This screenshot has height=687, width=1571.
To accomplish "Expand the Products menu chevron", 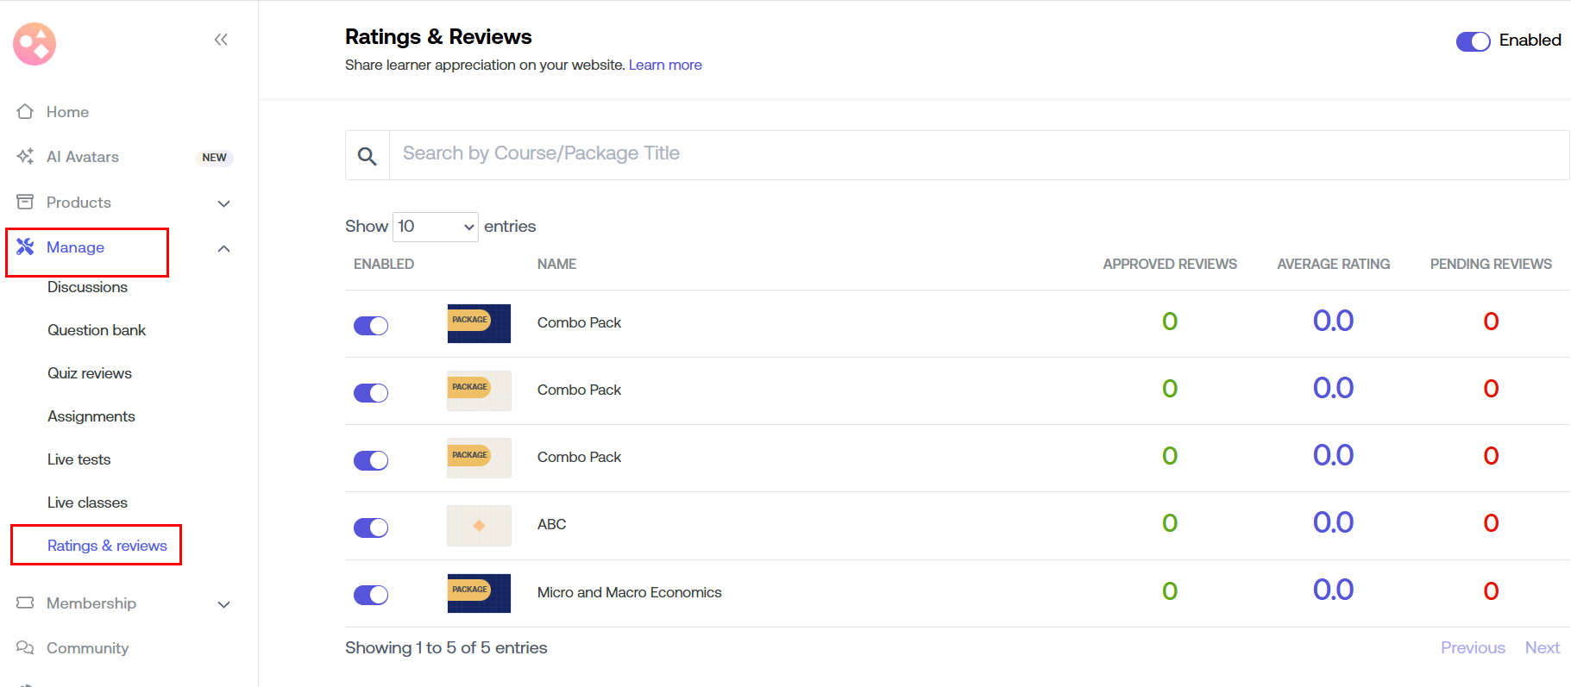I will point(224,203).
